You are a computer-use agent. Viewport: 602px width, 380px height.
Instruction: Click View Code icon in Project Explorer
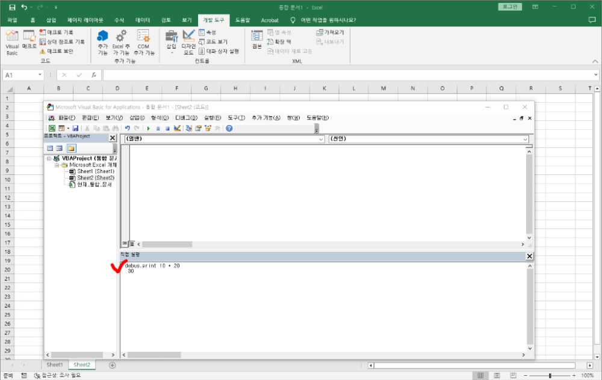tap(50, 148)
